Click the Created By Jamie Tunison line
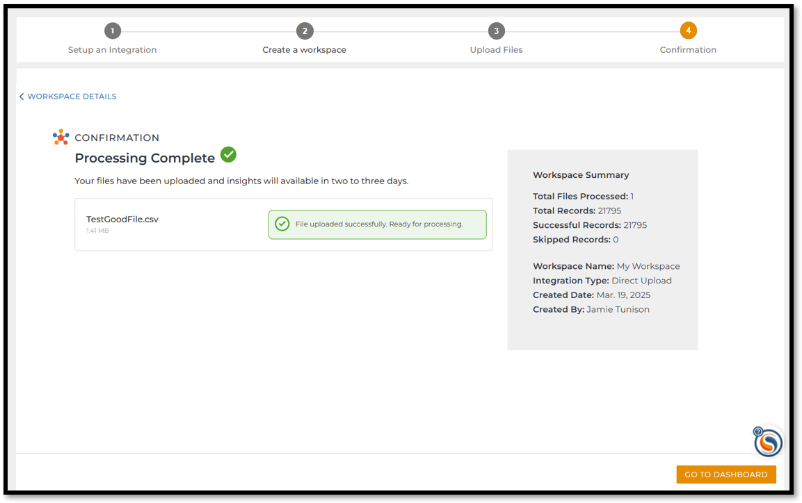This screenshot has height=503, width=802. point(591,309)
